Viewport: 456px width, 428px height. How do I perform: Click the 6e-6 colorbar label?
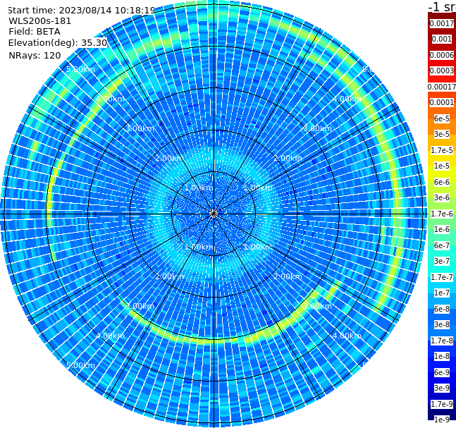pos(442,182)
